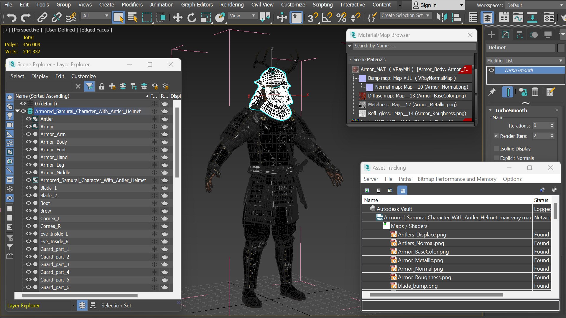566x318 pixels.
Task: Select the Armor_MAT material entry
Action: coord(412,69)
